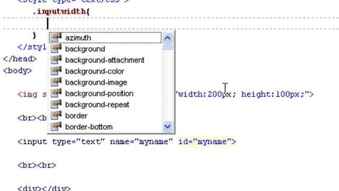Click the icon beside border-bottom
This screenshot has height=191, width=339.
(56, 126)
